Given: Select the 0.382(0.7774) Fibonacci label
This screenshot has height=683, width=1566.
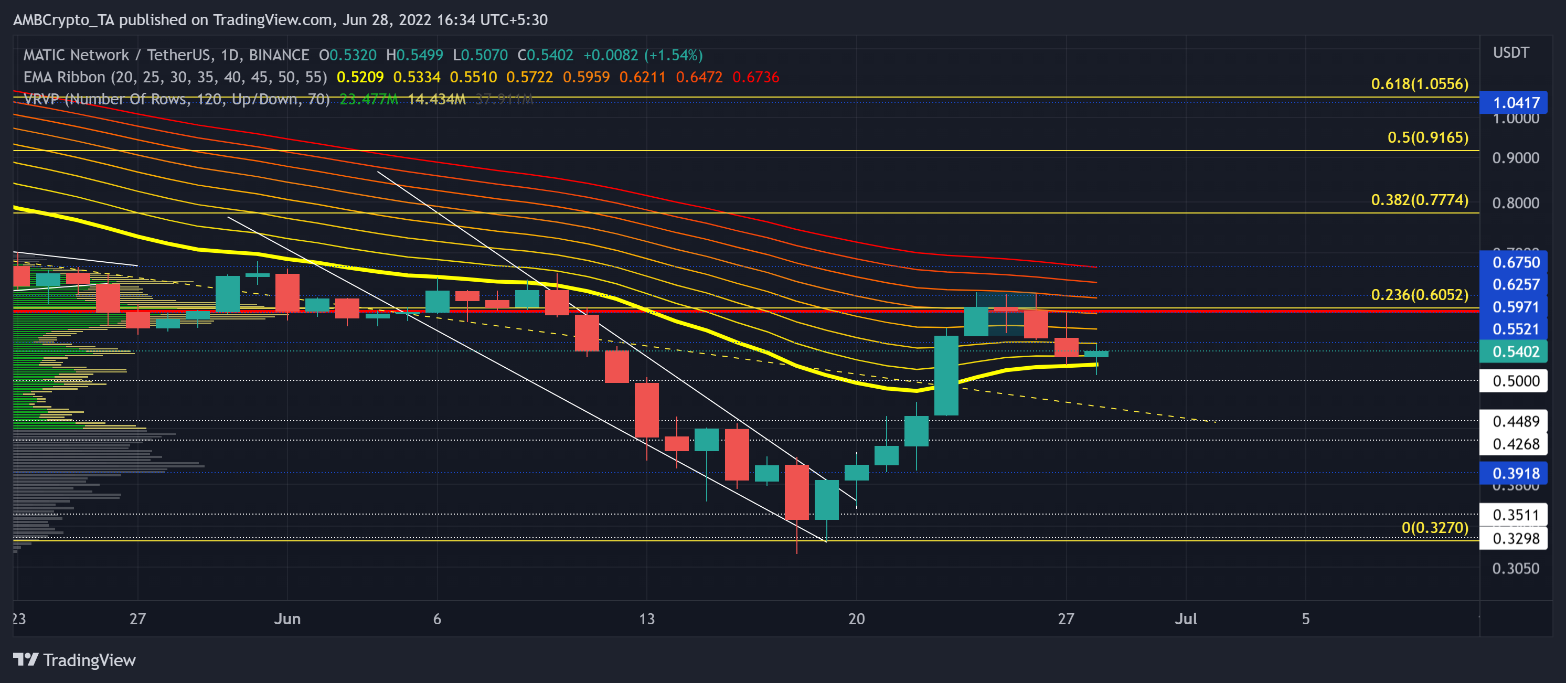Looking at the screenshot, I should click(1419, 200).
